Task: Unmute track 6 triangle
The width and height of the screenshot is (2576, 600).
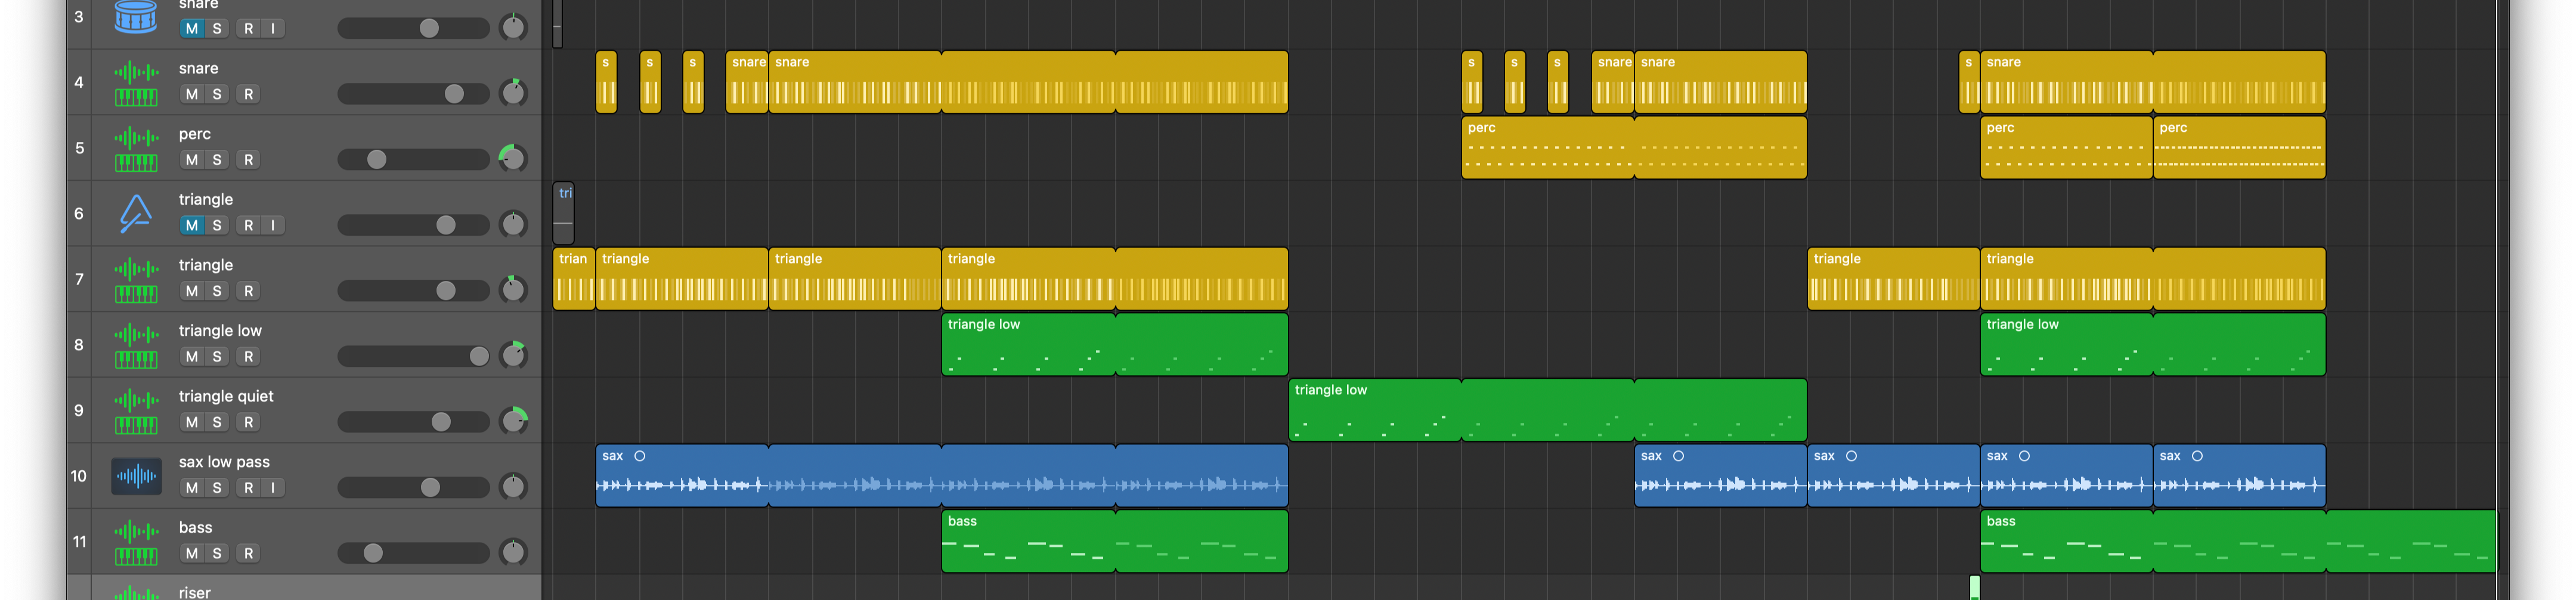Action: tap(192, 226)
